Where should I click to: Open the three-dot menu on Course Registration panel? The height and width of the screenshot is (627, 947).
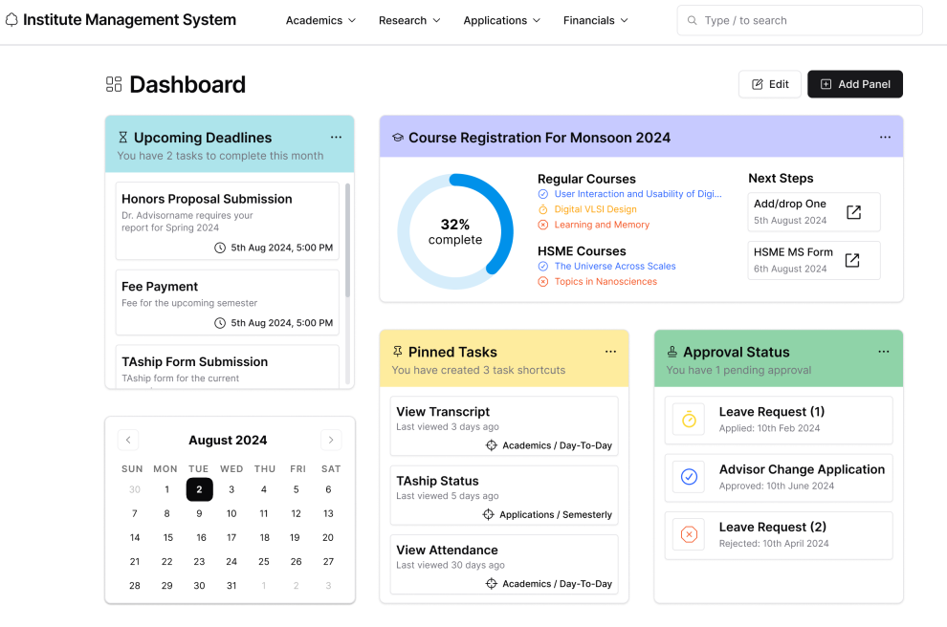coord(885,138)
